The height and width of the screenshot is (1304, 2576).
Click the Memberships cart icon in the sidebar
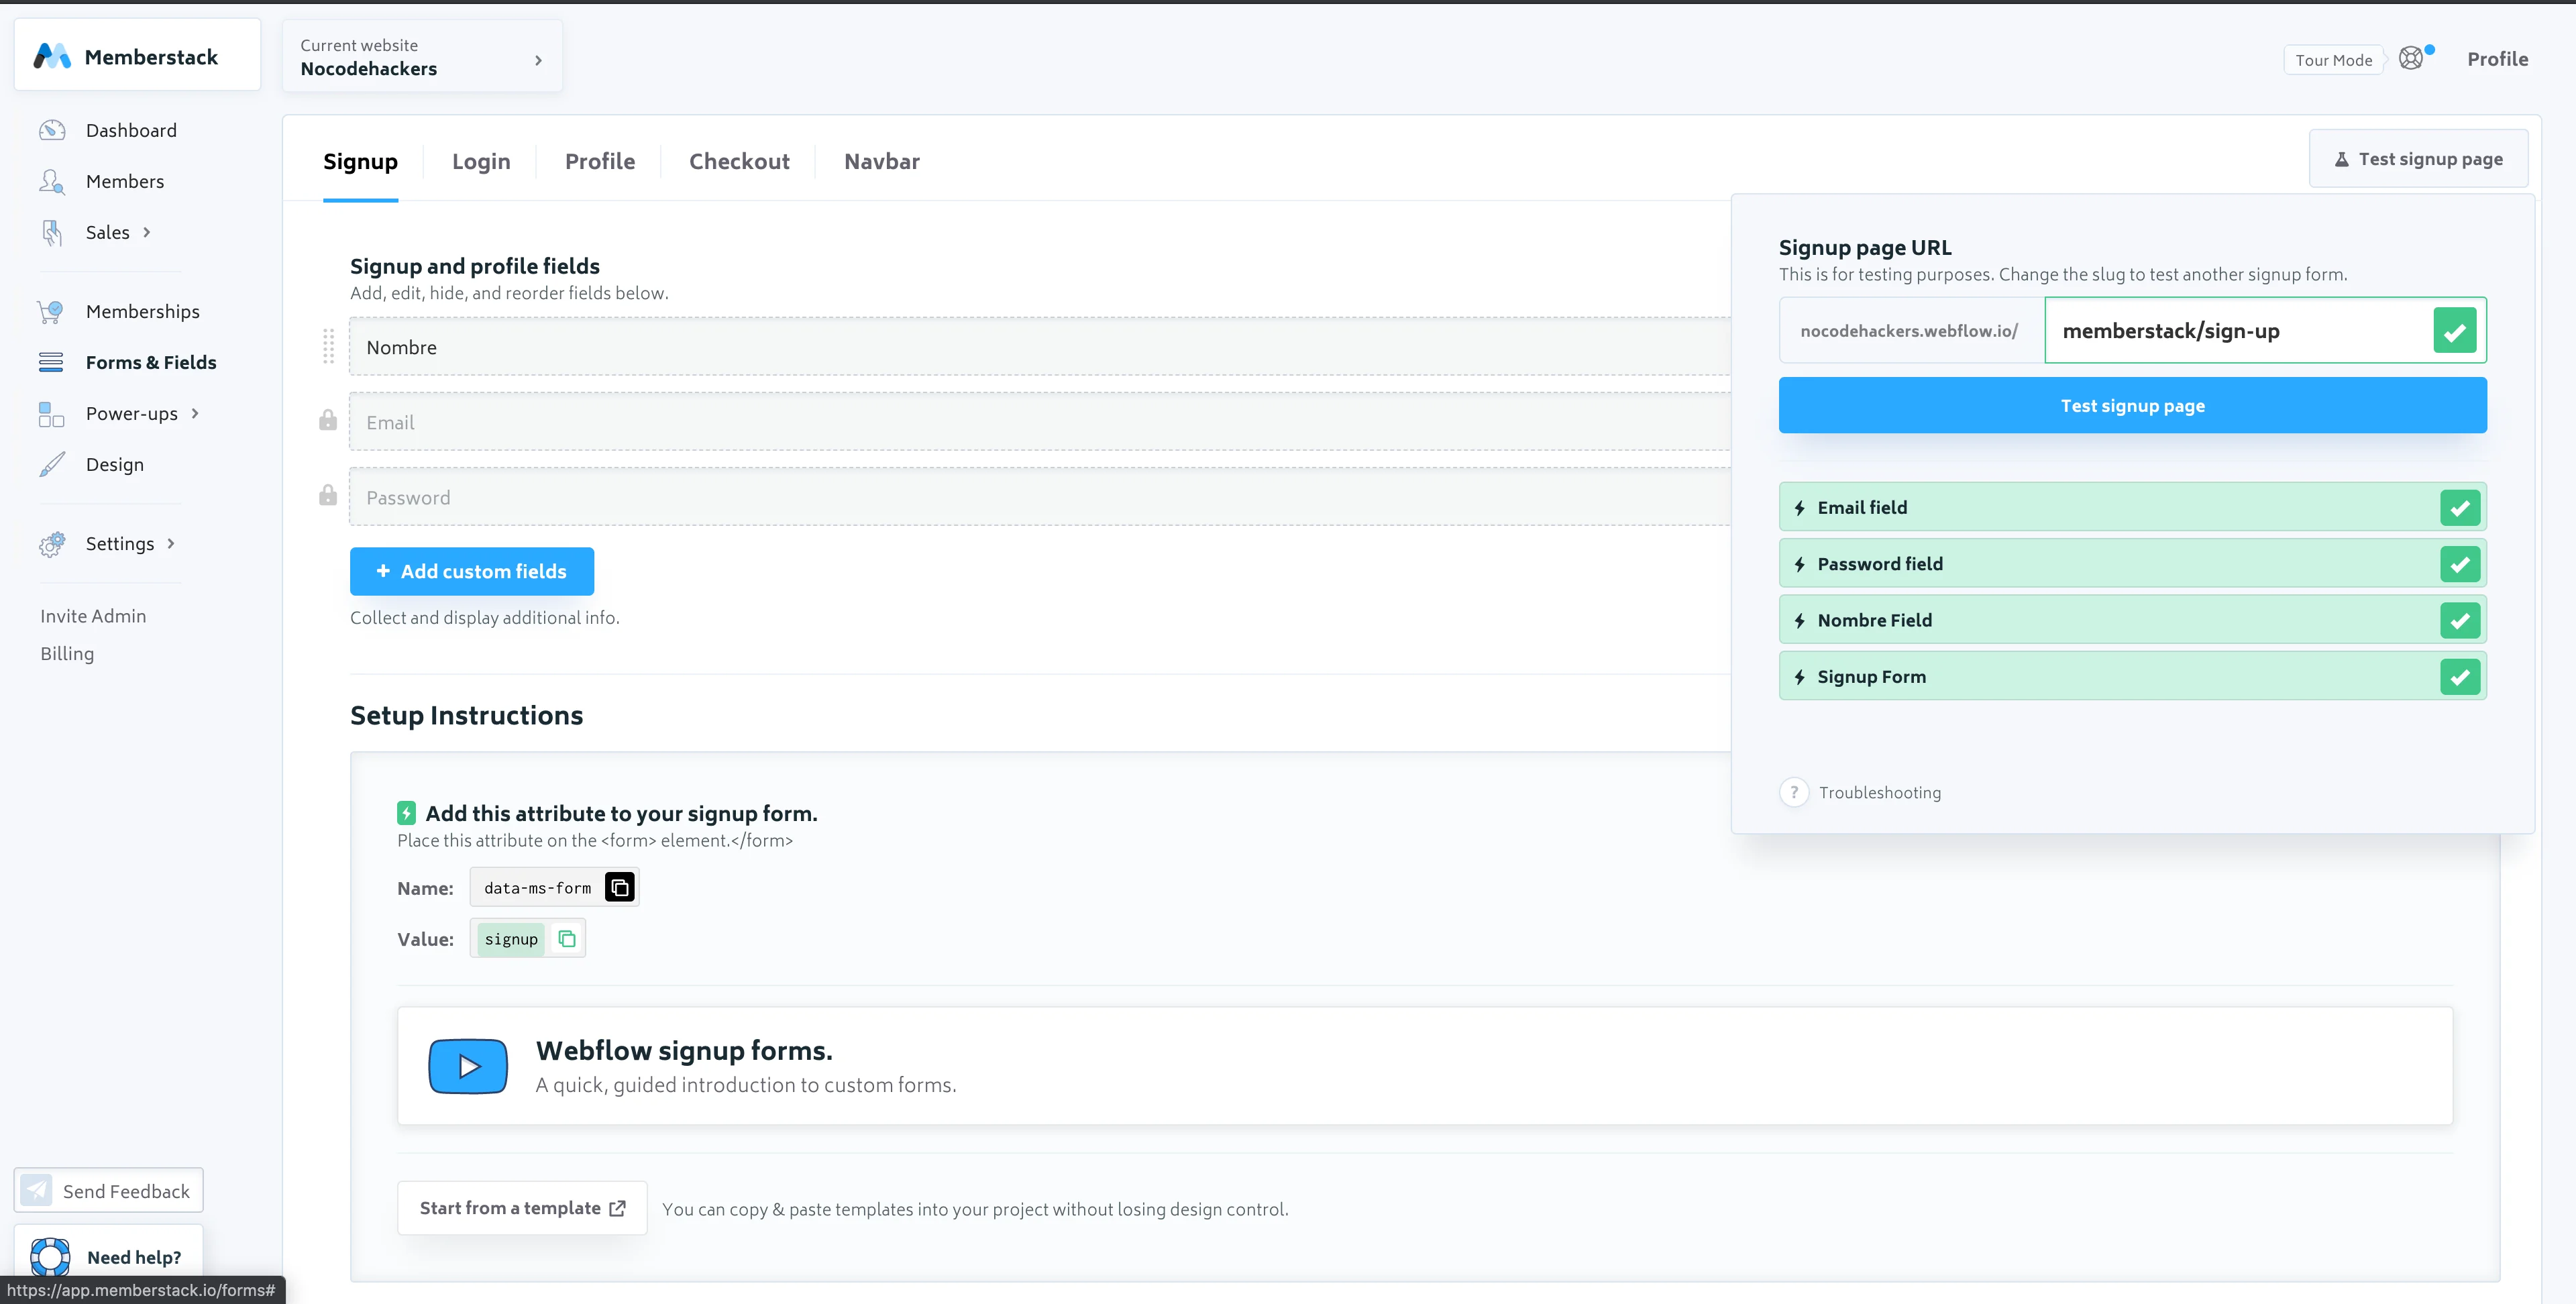pos(50,311)
